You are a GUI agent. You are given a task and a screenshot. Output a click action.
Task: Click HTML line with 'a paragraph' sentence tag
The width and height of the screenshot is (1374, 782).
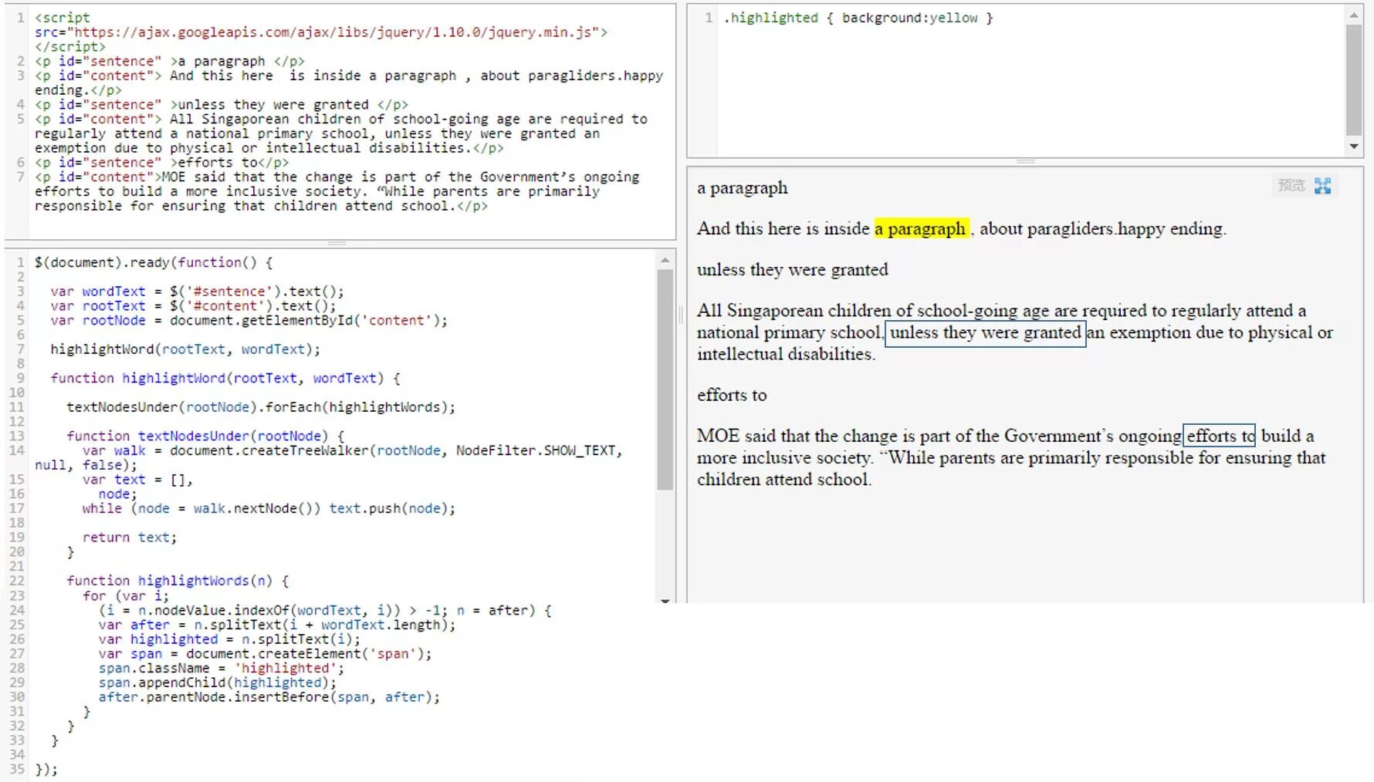[x=170, y=61]
